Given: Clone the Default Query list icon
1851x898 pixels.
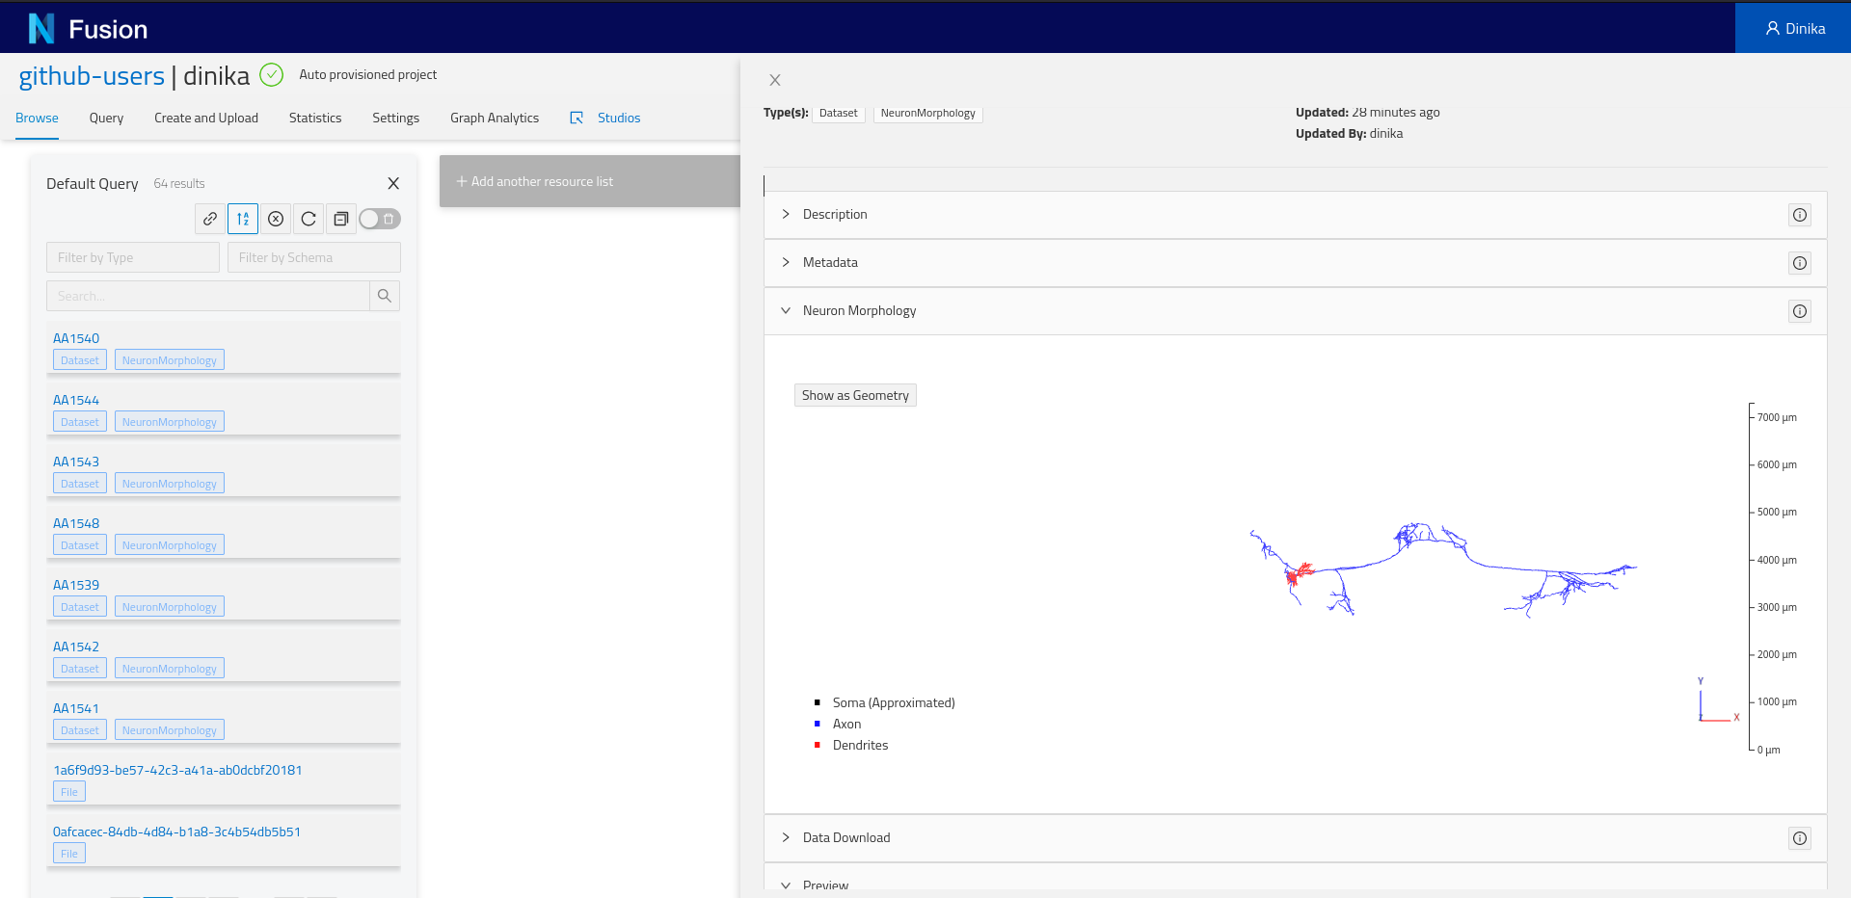Looking at the screenshot, I should pyautogui.click(x=341, y=219).
